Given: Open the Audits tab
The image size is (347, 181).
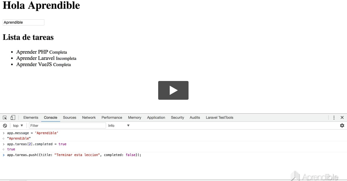Looking at the screenshot, I should (x=195, y=118).
